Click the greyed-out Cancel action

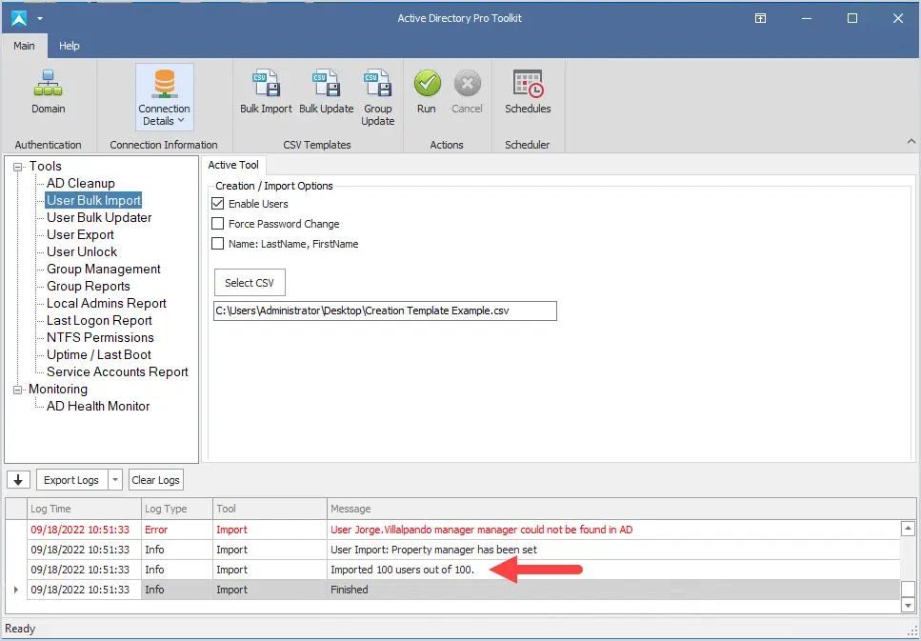pyautogui.click(x=467, y=92)
